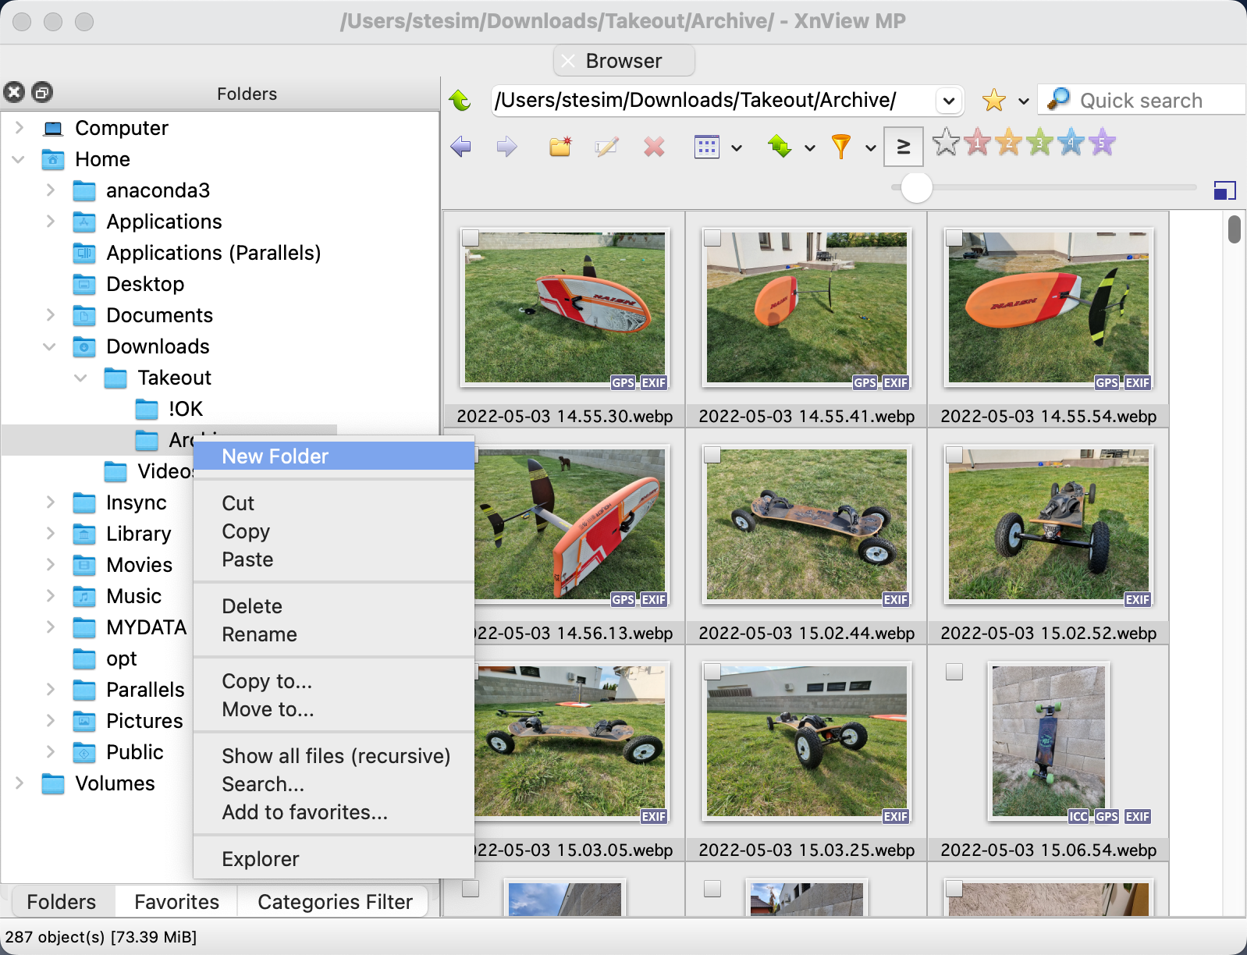Click the green go-up-one-folder arrow
1247x955 pixels.
460,101
